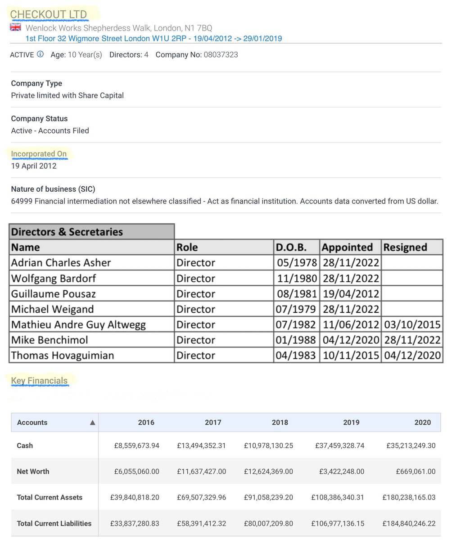
Task: Click the Net Worth row label
Action: (33, 472)
